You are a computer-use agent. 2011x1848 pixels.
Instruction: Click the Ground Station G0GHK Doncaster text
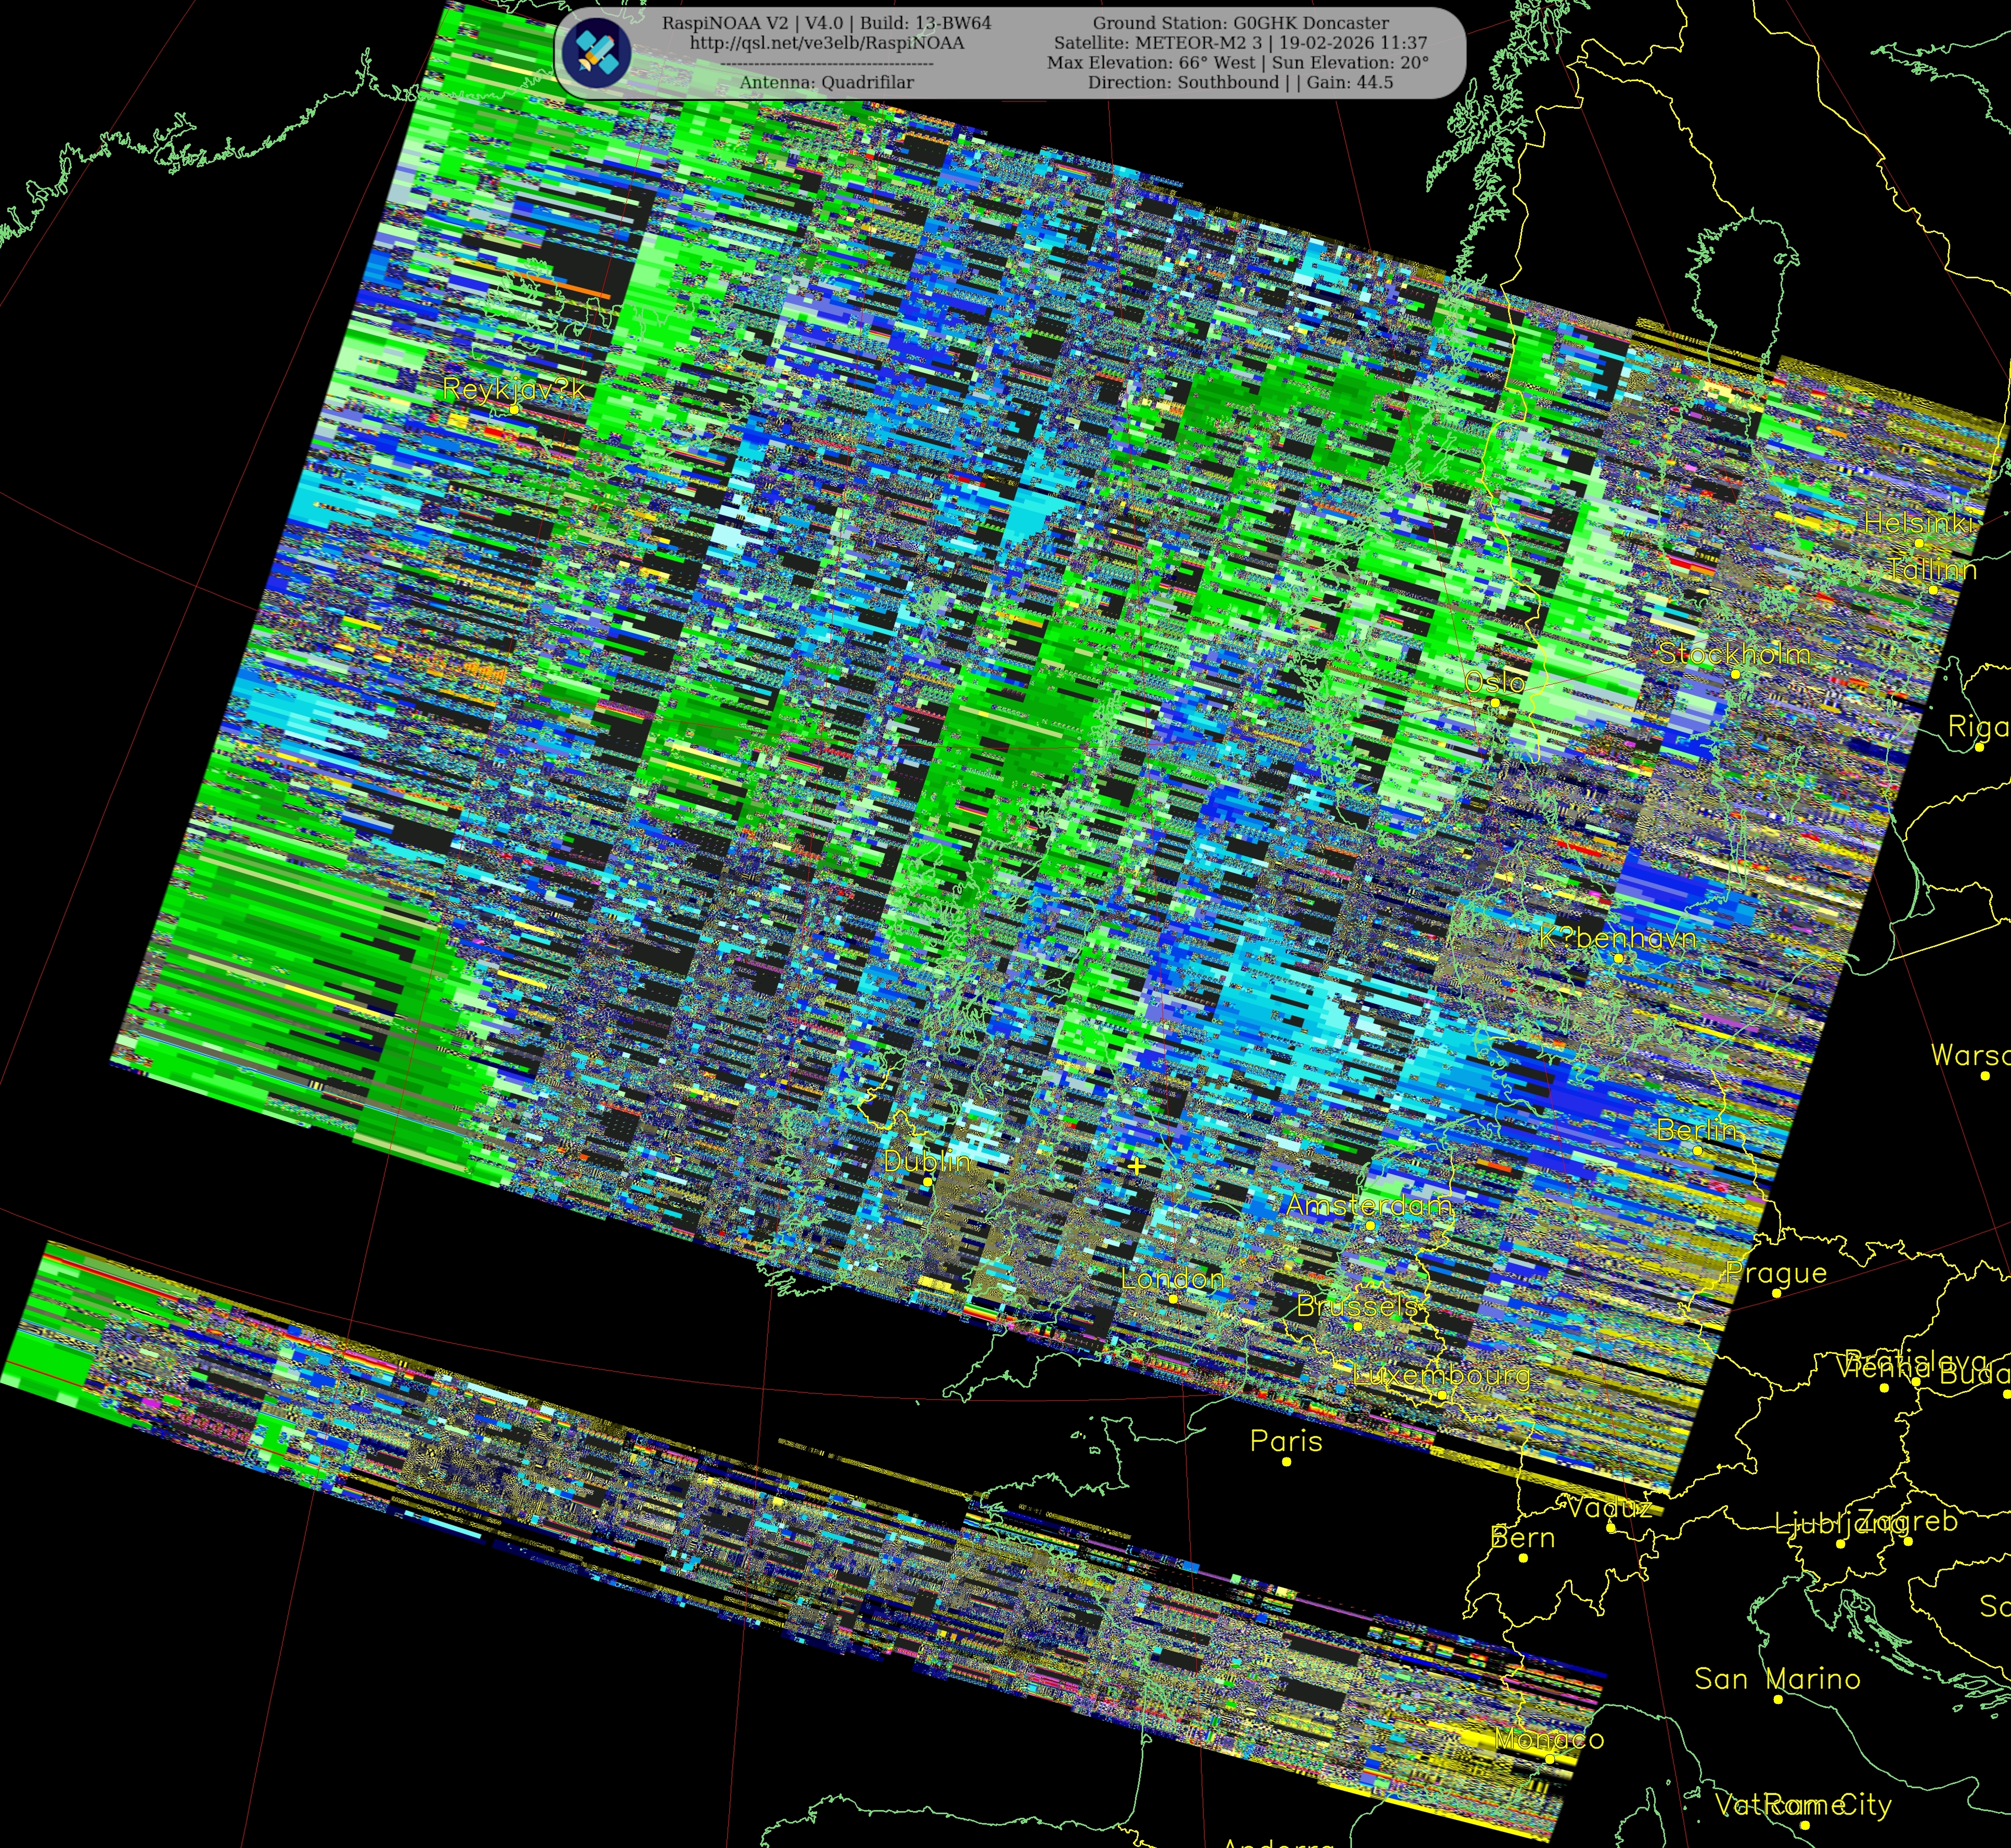tap(1240, 23)
